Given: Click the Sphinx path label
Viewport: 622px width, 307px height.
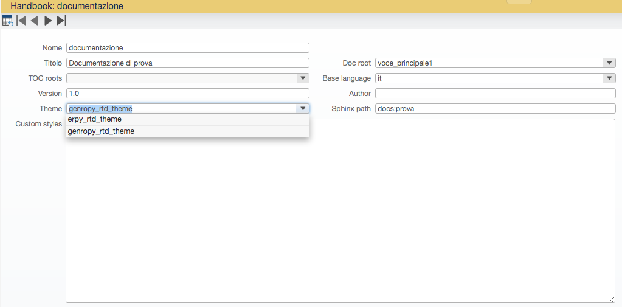Looking at the screenshot, I should [351, 109].
